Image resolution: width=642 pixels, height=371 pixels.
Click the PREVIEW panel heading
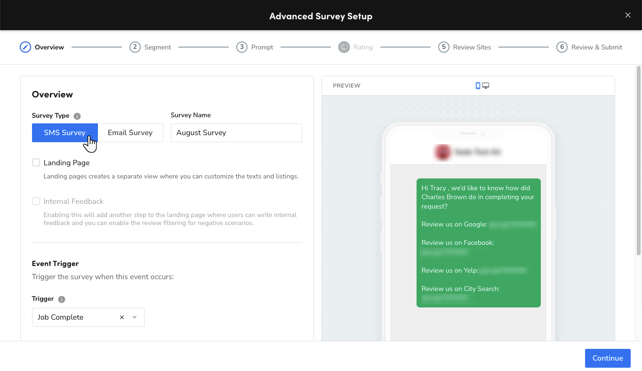click(x=346, y=86)
